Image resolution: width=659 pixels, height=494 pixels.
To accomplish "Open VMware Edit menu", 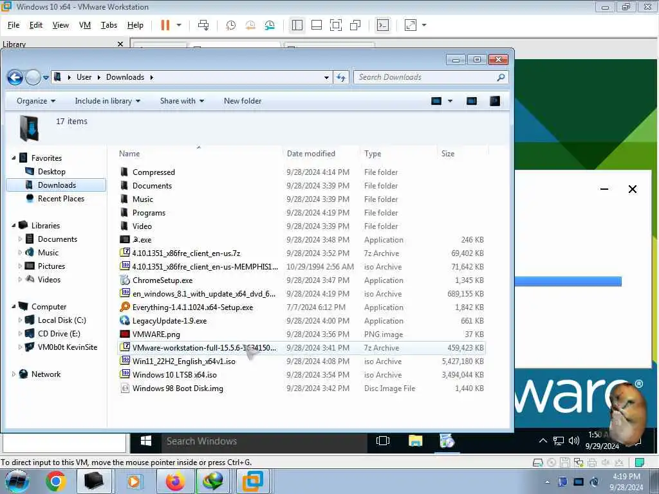I will click(36, 25).
